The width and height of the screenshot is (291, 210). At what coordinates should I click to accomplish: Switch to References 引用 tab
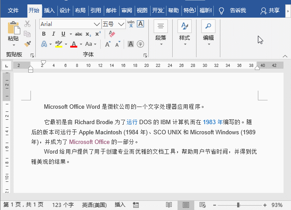(x=96, y=11)
